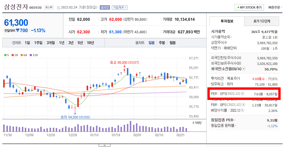285x147 pixels.
Task: Click the 최고 65,000 (01/27) chart marker
Action: coord(124,63)
